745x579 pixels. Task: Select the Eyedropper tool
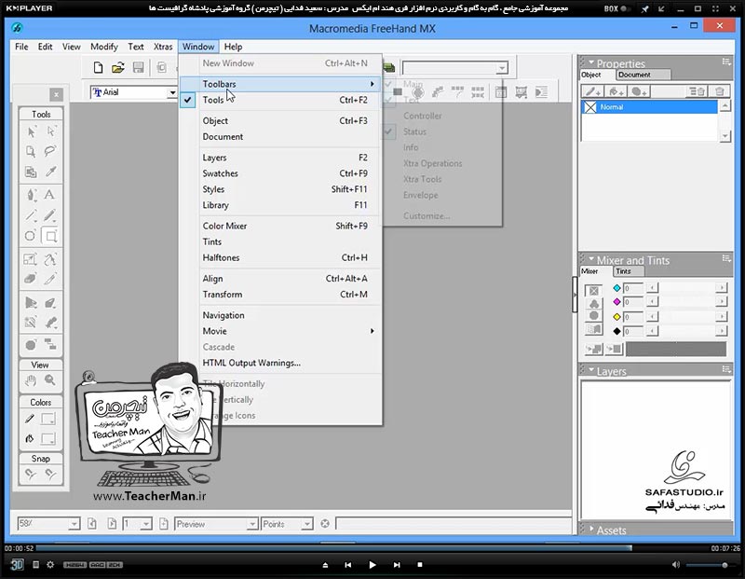[x=50, y=172]
